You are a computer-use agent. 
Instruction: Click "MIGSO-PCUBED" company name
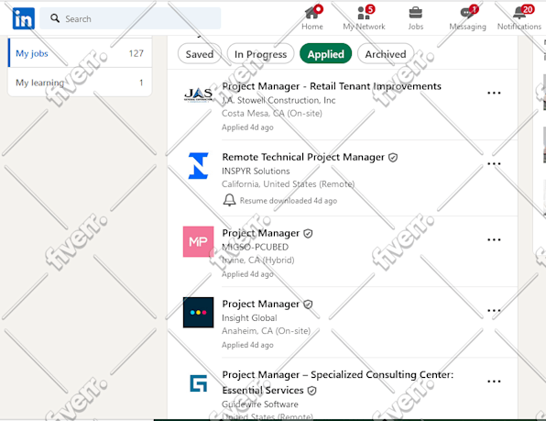point(256,247)
